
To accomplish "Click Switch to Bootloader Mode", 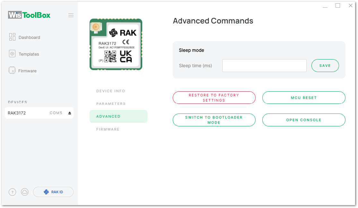I will point(214,120).
